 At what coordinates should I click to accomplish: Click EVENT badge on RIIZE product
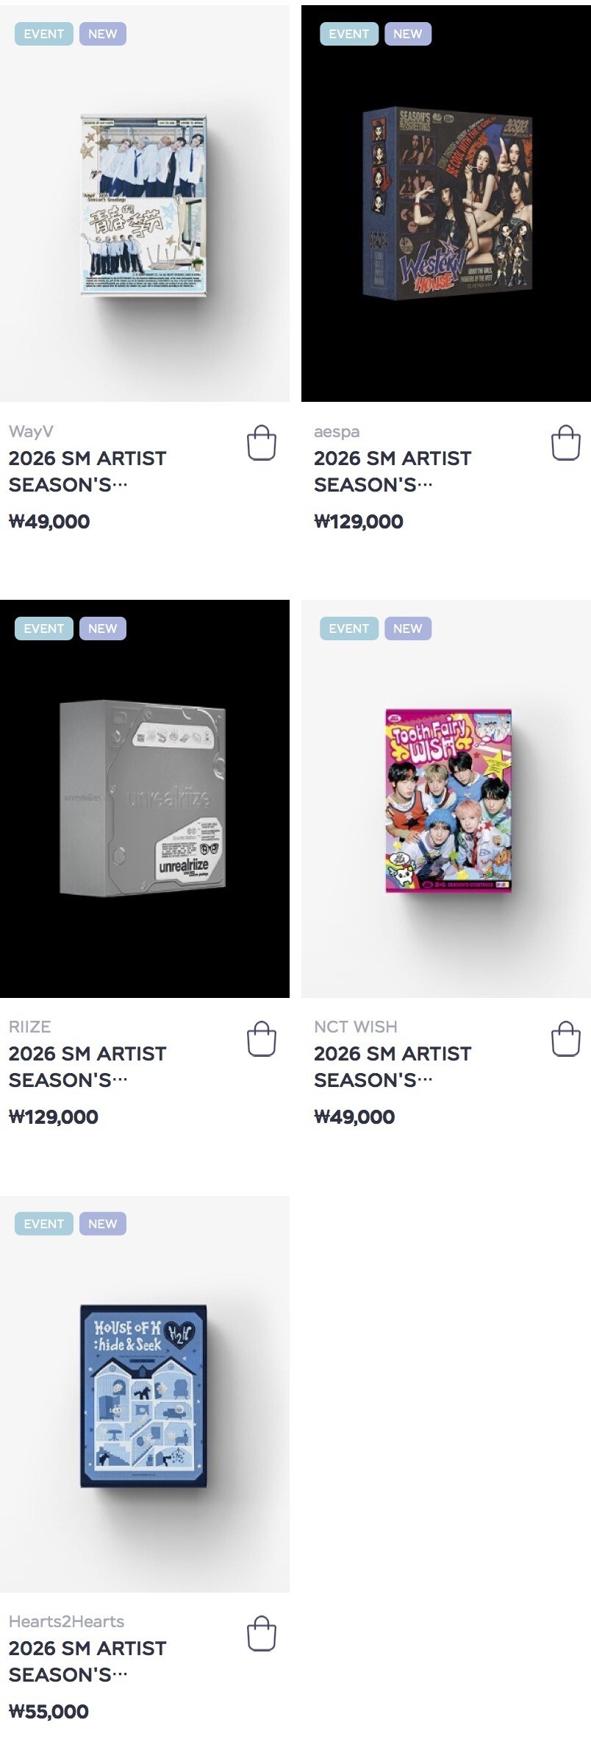[43, 629]
